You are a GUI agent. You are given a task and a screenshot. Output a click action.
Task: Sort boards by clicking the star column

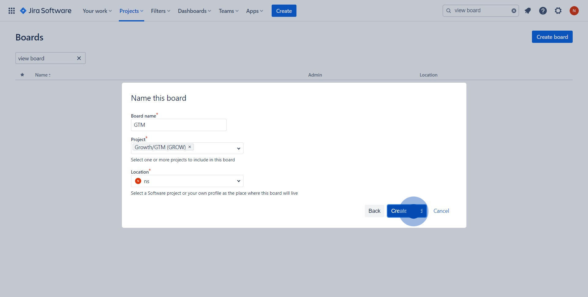pyautogui.click(x=22, y=75)
